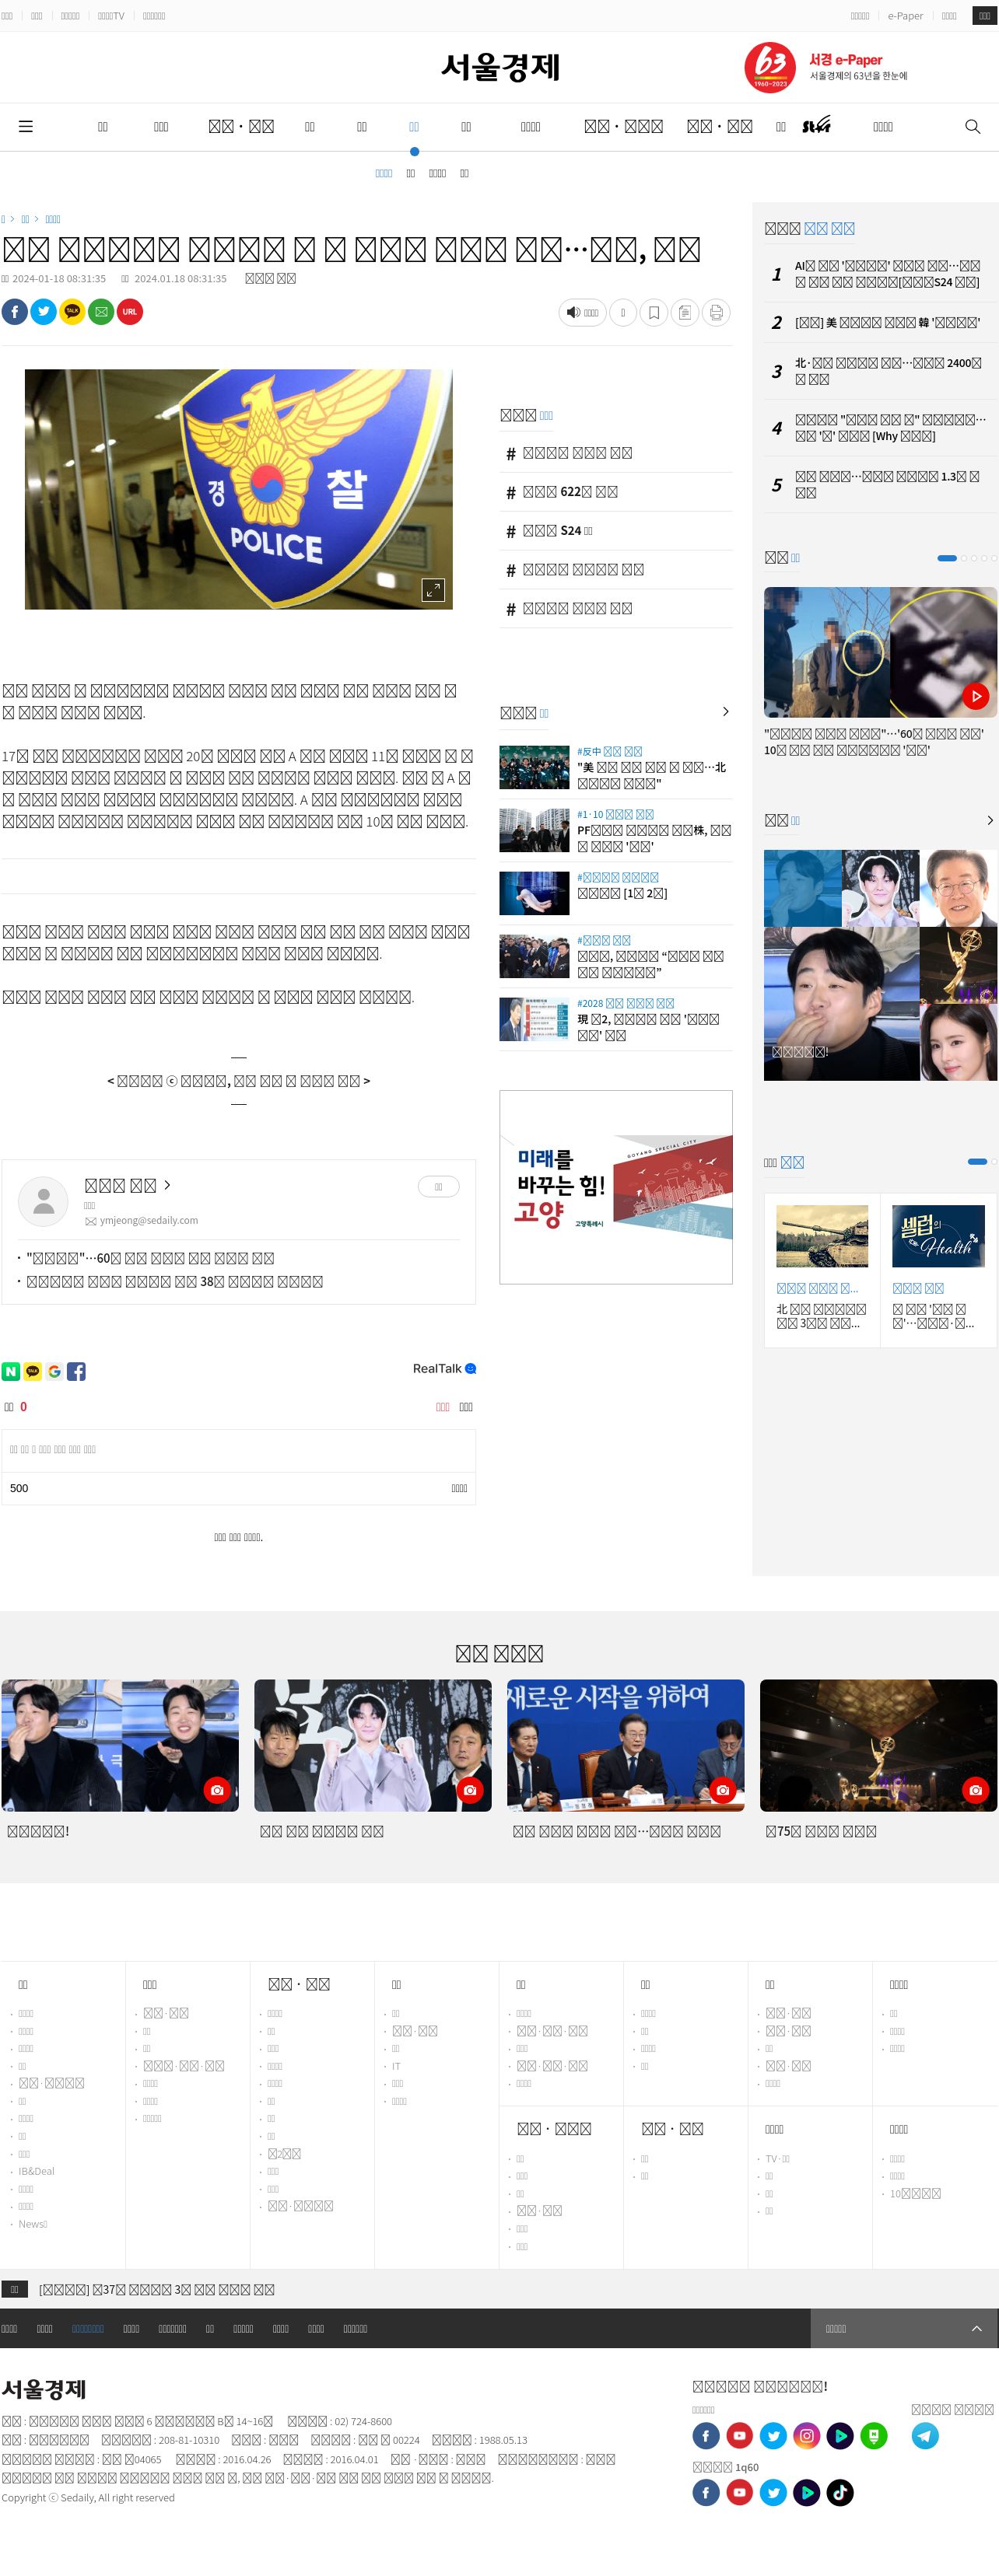Click the copy document icon in the article toolbar
Image resolution: width=999 pixels, height=2576 pixels.
(x=685, y=313)
